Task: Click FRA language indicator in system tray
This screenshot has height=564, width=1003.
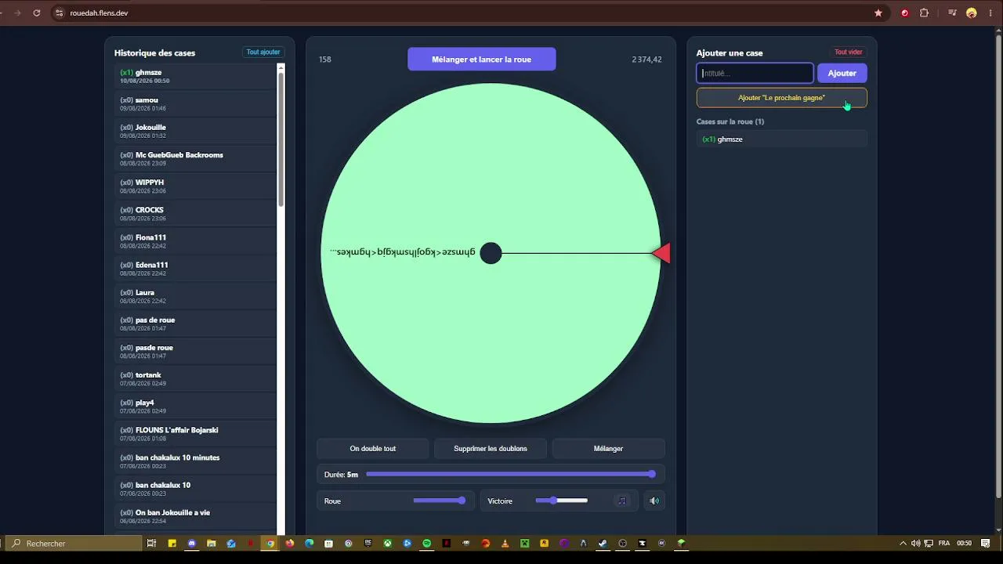Action: point(944,543)
